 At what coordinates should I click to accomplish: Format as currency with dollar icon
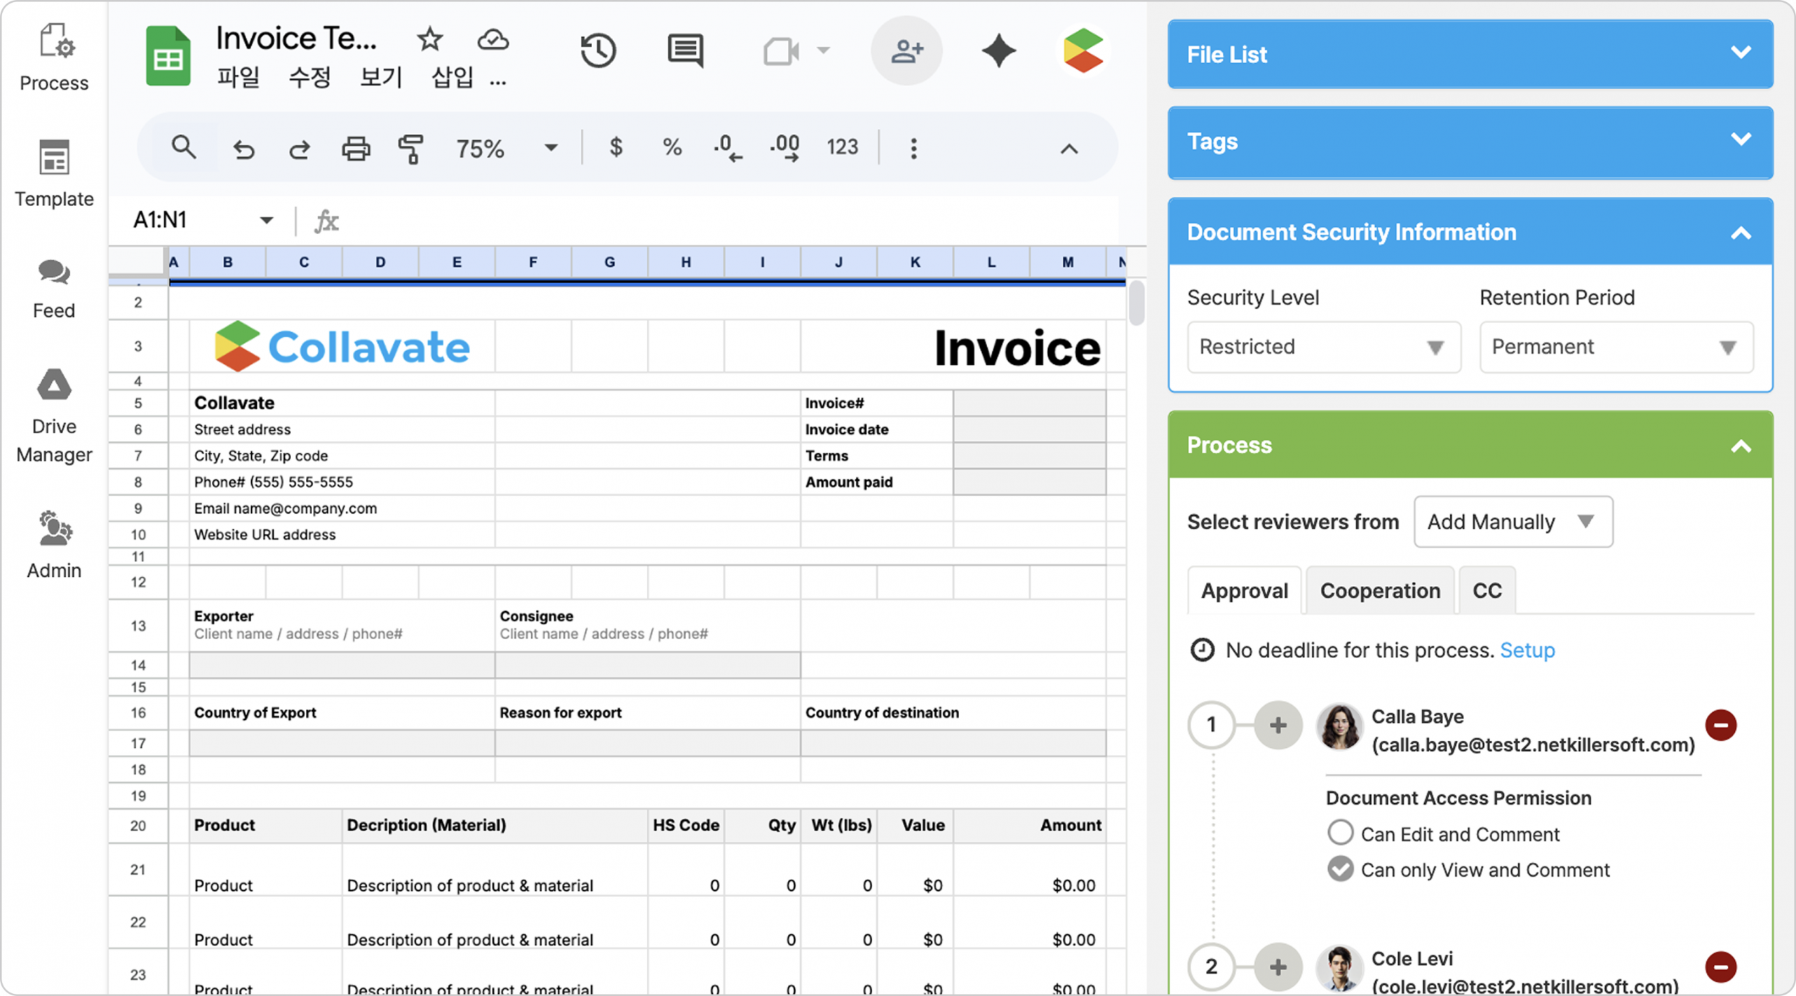(615, 146)
